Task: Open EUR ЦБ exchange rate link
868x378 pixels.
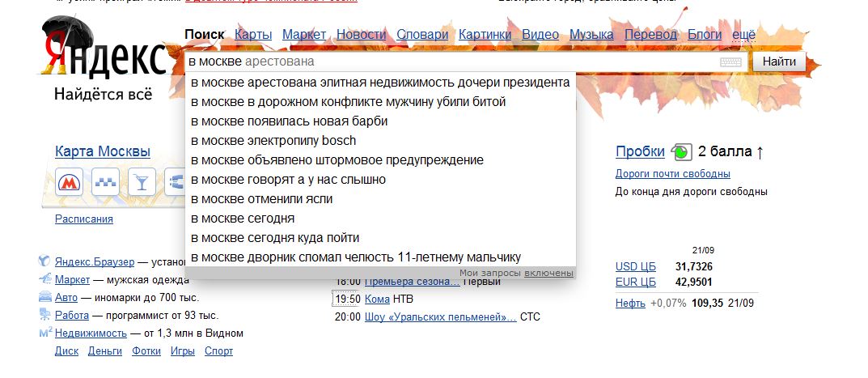Action: (x=636, y=282)
